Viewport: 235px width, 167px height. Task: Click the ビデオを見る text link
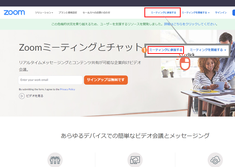[35, 96]
